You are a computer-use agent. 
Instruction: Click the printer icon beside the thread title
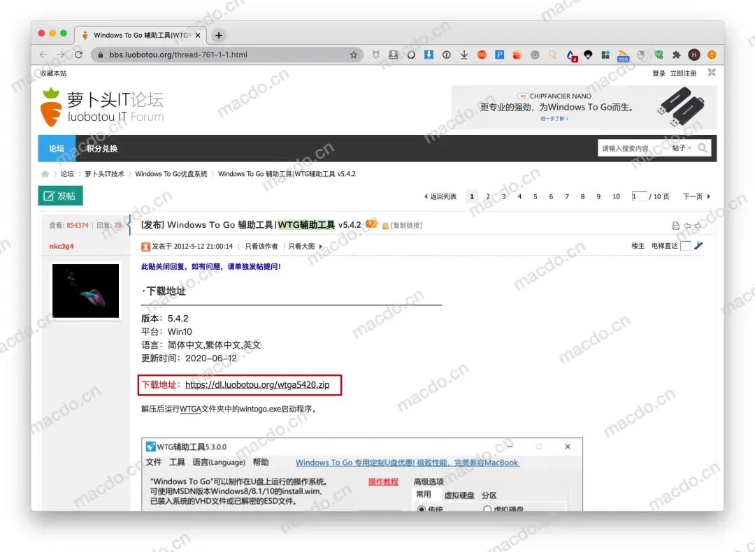coord(675,226)
